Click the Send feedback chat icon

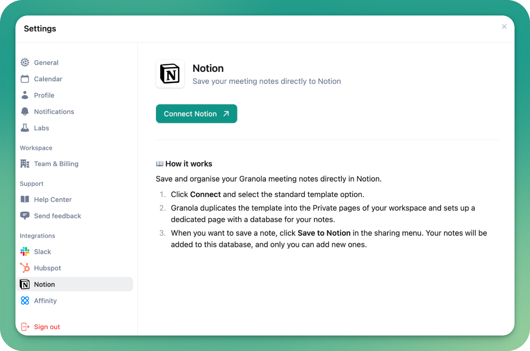coord(25,216)
